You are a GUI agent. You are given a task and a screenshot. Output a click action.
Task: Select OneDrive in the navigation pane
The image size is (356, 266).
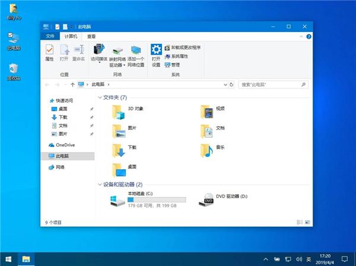pyautogui.click(x=65, y=145)
